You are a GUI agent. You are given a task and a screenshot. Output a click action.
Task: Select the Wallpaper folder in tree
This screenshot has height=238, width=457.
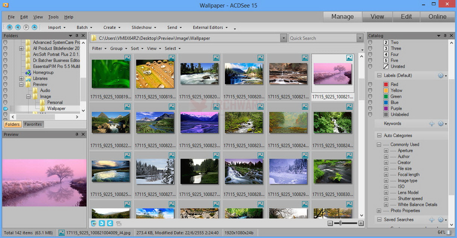point(56,108)
